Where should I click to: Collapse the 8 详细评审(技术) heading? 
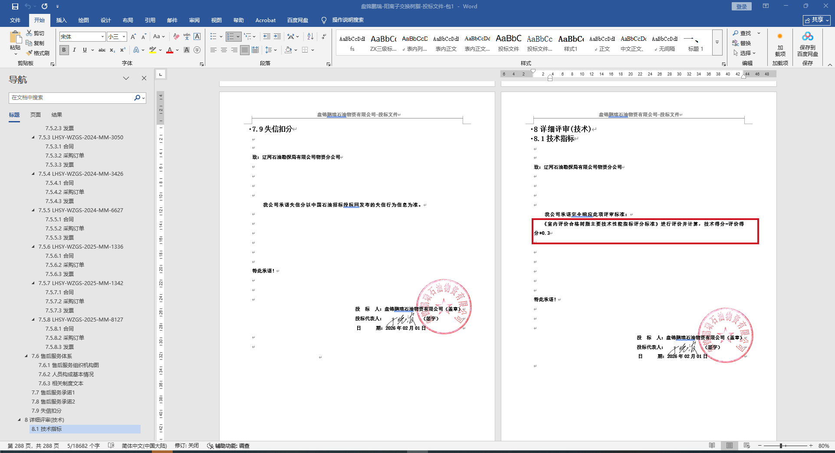[x=20, y=420]
